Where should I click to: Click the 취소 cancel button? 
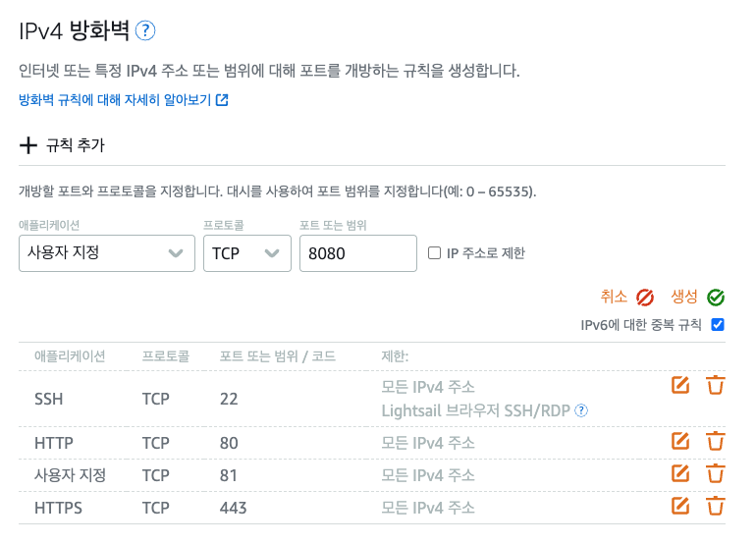click(626, 297)
